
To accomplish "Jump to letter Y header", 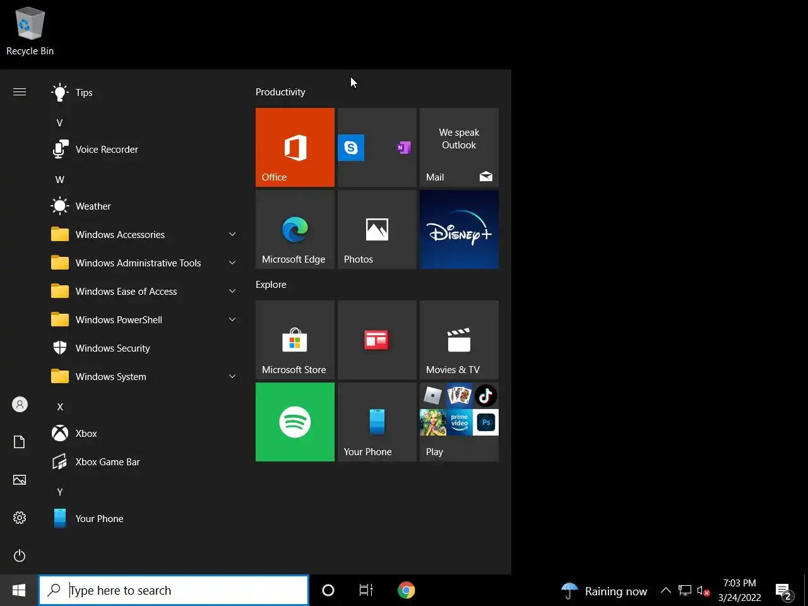I will (x=60, y=492).
